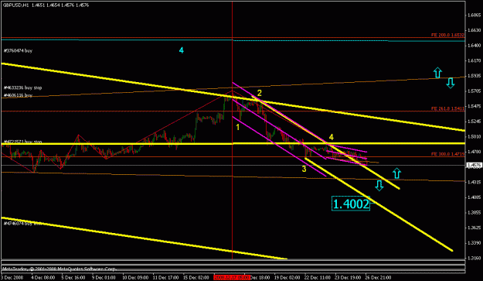This screenshot has width=483, height=281.
Task: Select the cyan down arrow beside the 1.5705 level
Action: coord(451,83)
